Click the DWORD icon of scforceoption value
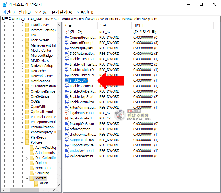Image resolution: width=221 pixels, height=193 pixels. coord(67,129)
